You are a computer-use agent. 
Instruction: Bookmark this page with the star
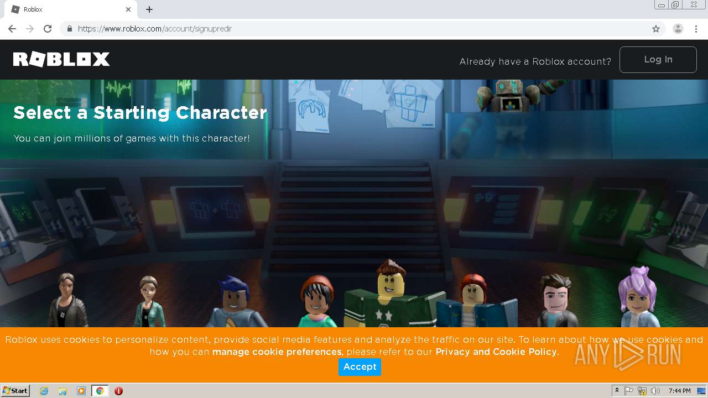pos(656,29)
